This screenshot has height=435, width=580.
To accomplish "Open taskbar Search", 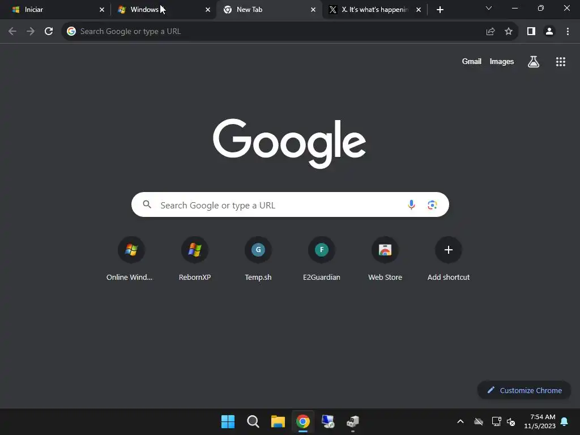I will pos(253,421).
